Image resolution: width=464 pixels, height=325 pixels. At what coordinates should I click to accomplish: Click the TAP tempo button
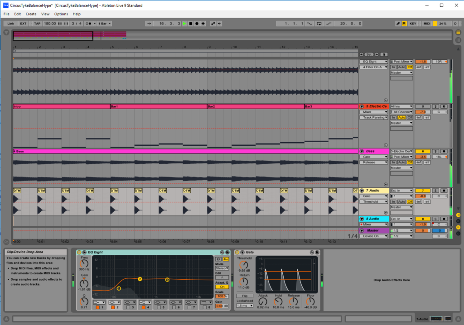pyautogui.click(x=37, y=24)
